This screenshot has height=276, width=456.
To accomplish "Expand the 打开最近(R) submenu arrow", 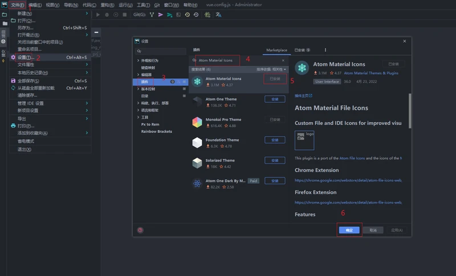I will tap(87, 35).
